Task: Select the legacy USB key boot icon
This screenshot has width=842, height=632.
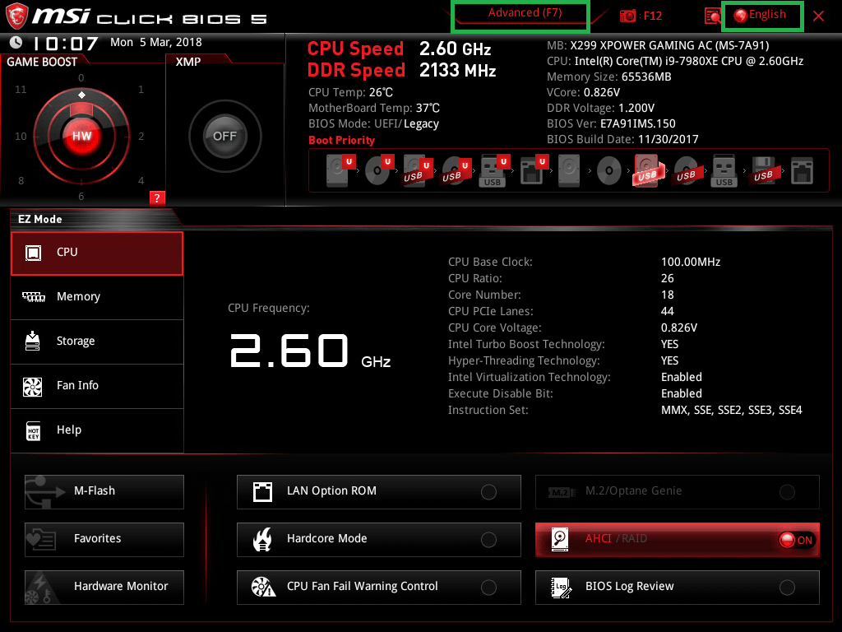Action: 724,170
